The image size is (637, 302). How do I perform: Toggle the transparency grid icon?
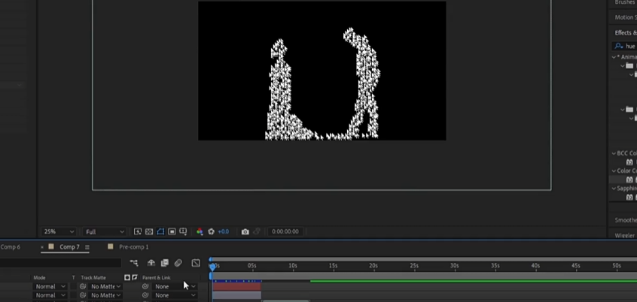click(x=149, y=232)
